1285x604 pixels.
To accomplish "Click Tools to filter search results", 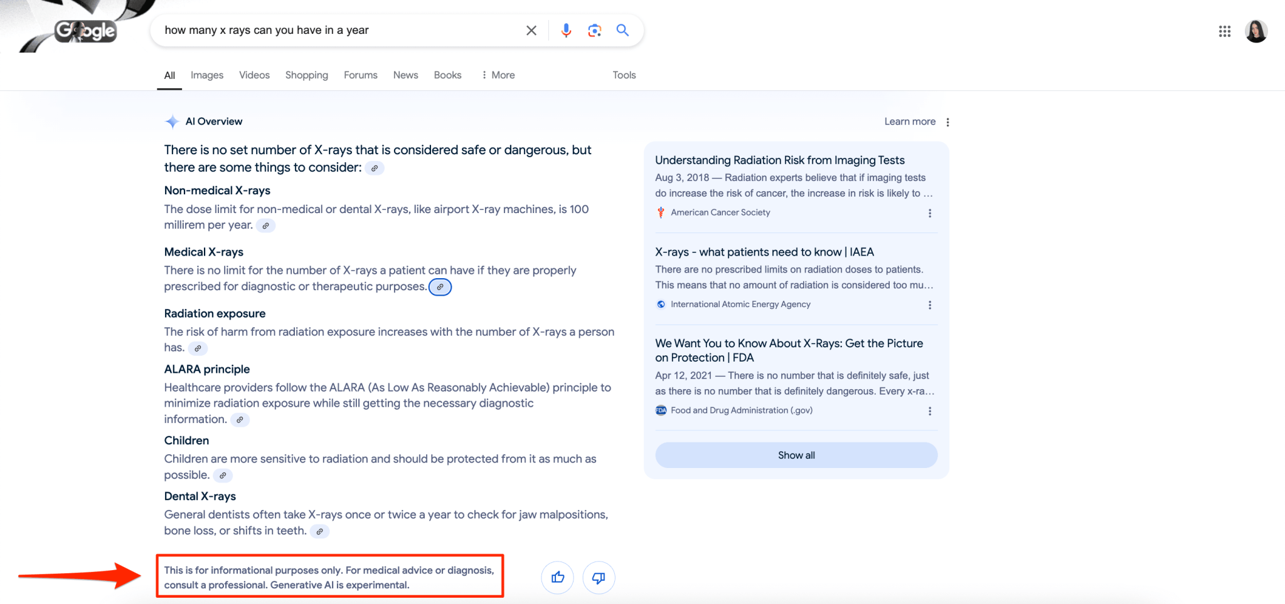I will [x=624, y=75].
